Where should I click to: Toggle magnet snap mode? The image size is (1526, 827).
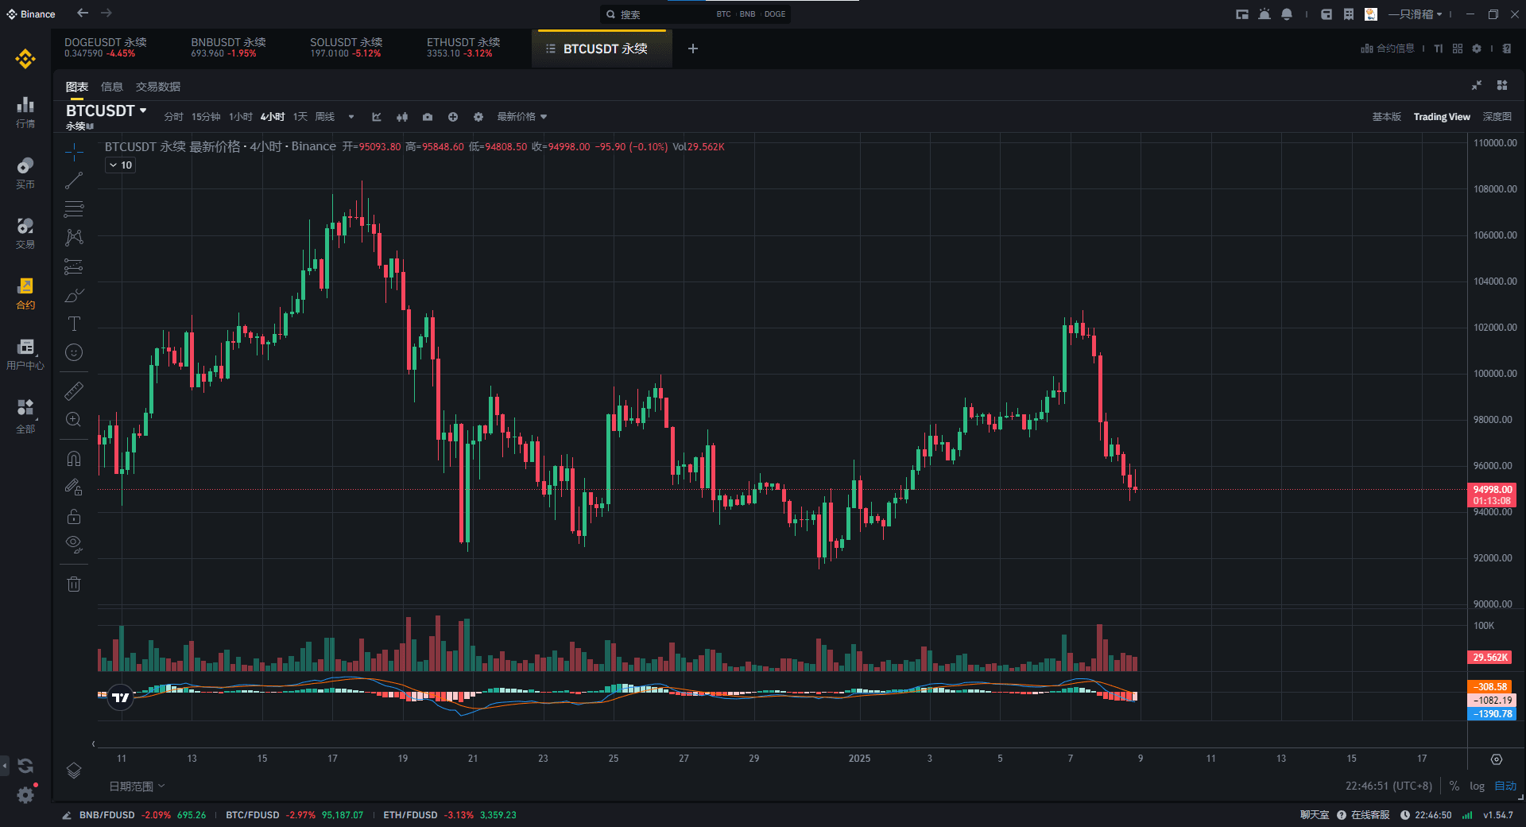coord(74,458)
